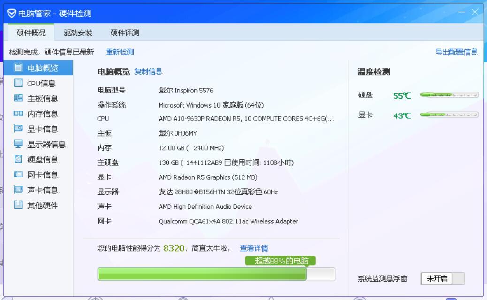Screen dimensions: 487x300
Task: Click the 电脑管家 shield logo icon
Action: tap(11, 13)
